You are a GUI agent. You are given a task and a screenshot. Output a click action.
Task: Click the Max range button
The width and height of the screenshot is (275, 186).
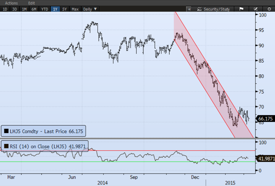pos(75,9)
